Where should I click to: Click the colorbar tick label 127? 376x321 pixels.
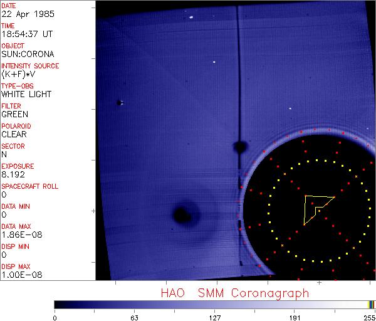coord(214,317)
